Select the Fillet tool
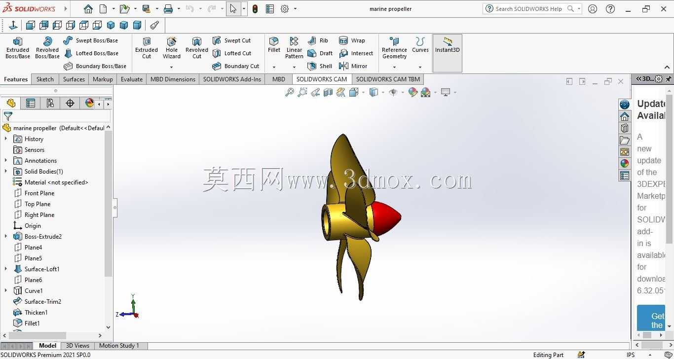Screen dimensions: 674x359 (274, 44)
